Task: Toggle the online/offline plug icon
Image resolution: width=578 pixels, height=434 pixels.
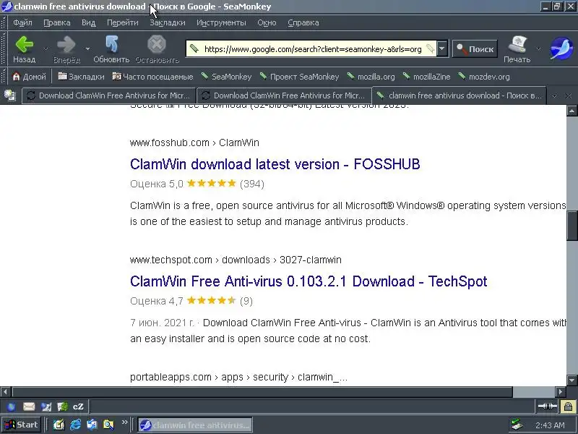Action: (547, 407)
